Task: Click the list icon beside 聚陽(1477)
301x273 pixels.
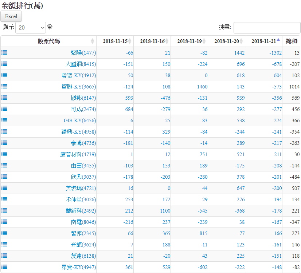Action: 4,52
